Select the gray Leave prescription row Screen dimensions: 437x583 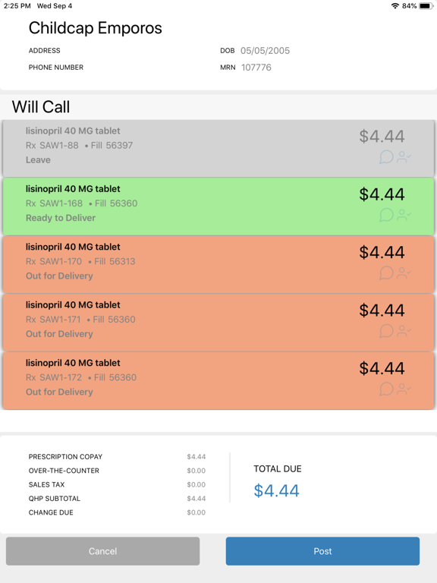point(218,148)
